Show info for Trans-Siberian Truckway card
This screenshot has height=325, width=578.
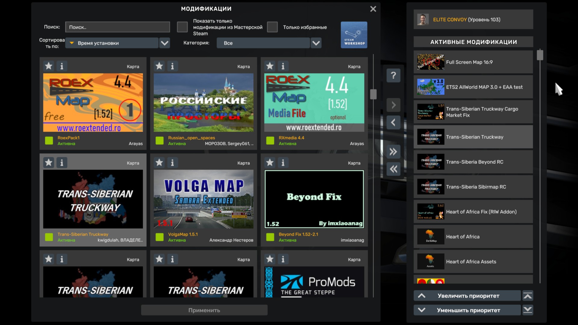[x=62, y=163]
